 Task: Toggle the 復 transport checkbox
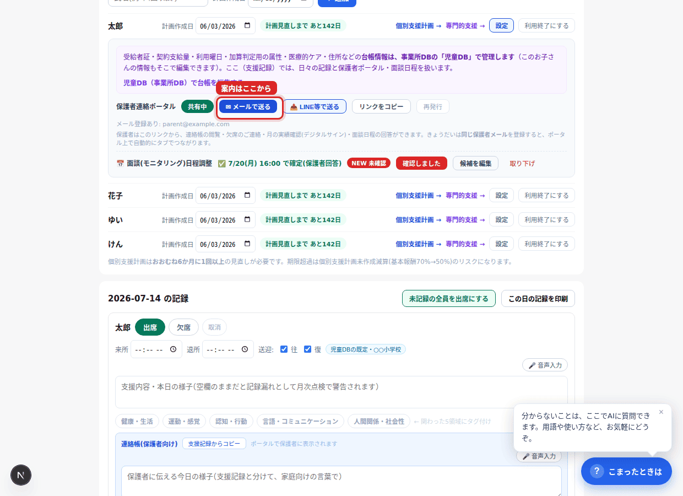coord(307,349)
